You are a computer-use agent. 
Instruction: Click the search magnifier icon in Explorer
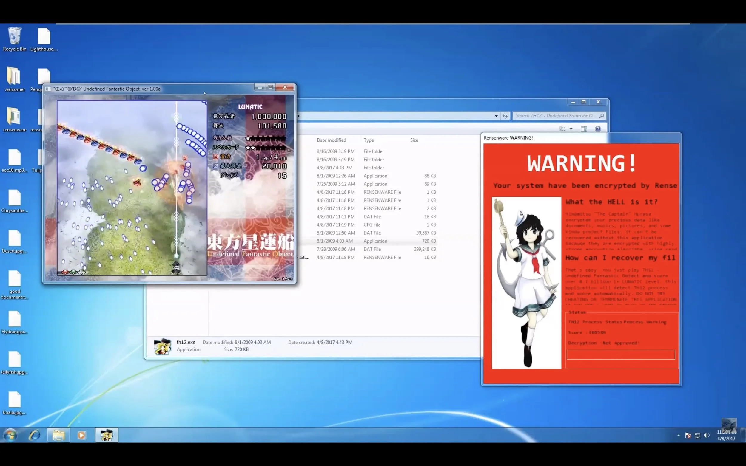coord(601,116)
